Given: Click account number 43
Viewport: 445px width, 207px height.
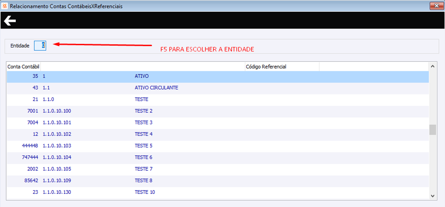Looking at the screenshot, I should (x=35, y=88).
